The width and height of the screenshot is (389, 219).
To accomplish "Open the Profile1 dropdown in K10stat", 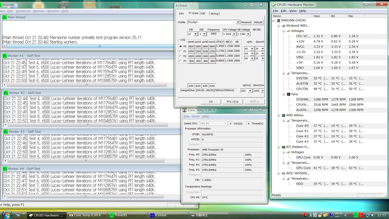I will [238, 22].
